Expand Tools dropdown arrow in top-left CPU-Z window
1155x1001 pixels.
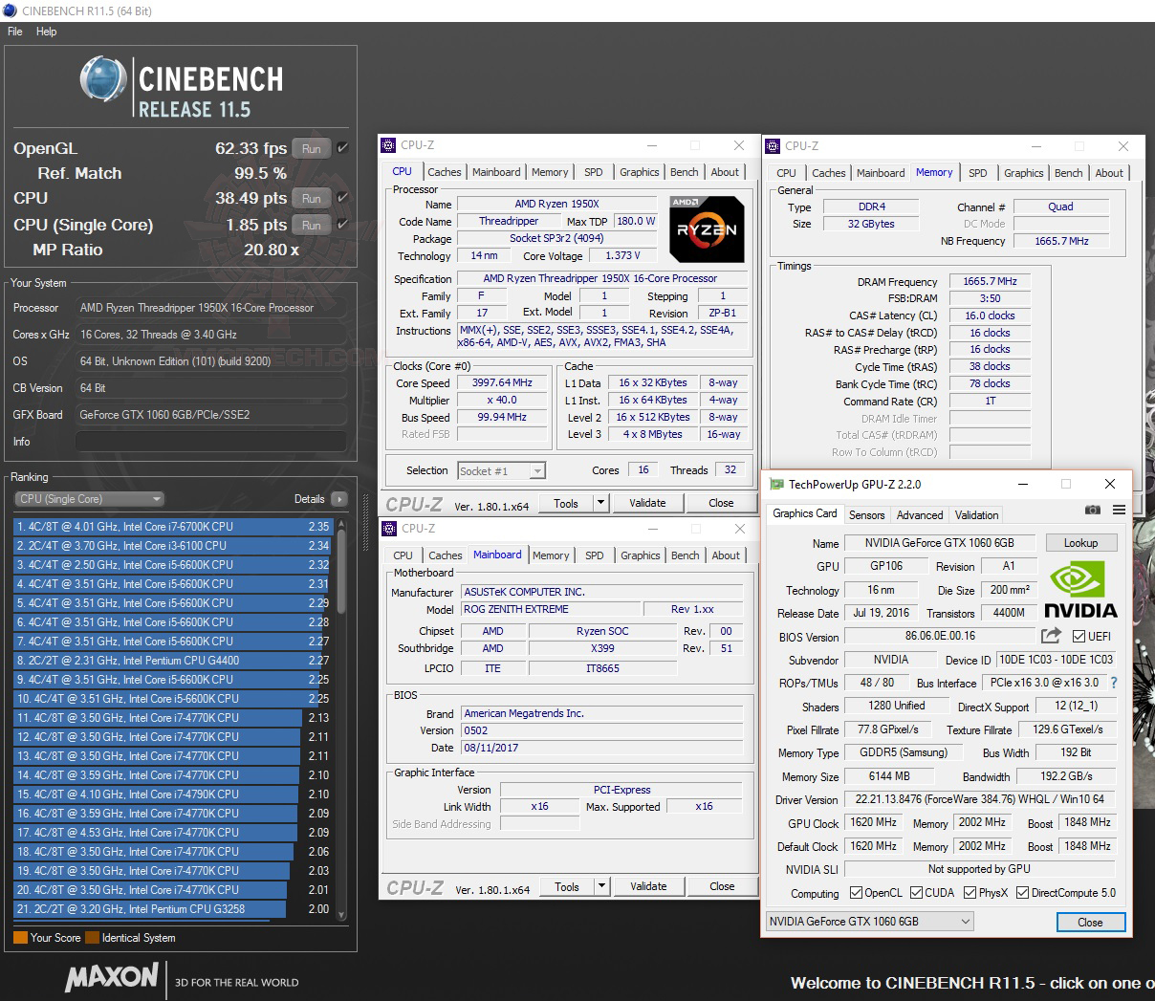tap(601, 503)
